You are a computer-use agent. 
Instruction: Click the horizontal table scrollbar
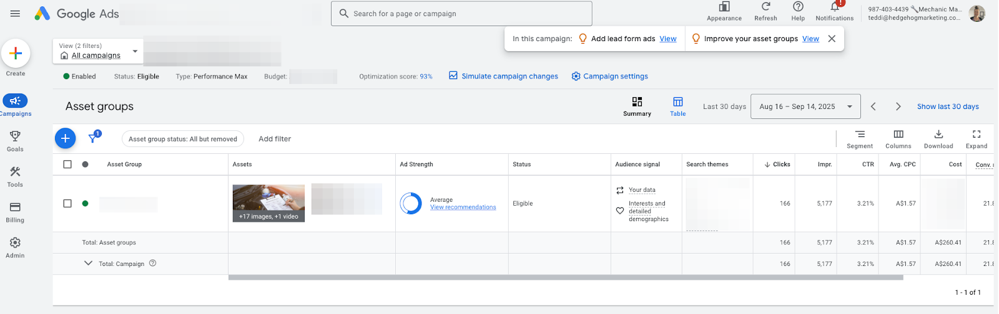click(x=566, y=278)
